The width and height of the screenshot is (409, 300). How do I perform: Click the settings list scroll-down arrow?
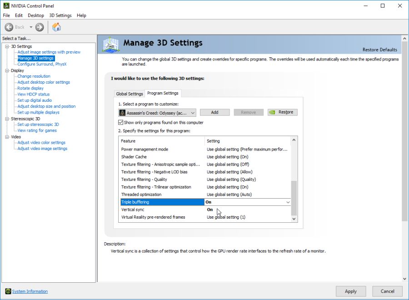pyautogui.click(x=294, y=219)
